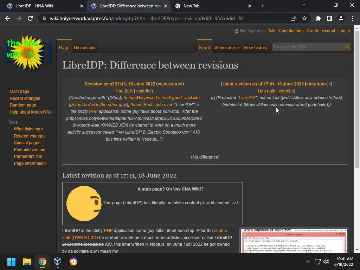Open a Random page
The width and height of the screenshot is (360, 270).
pyautogui.click(x=23, y=105)
